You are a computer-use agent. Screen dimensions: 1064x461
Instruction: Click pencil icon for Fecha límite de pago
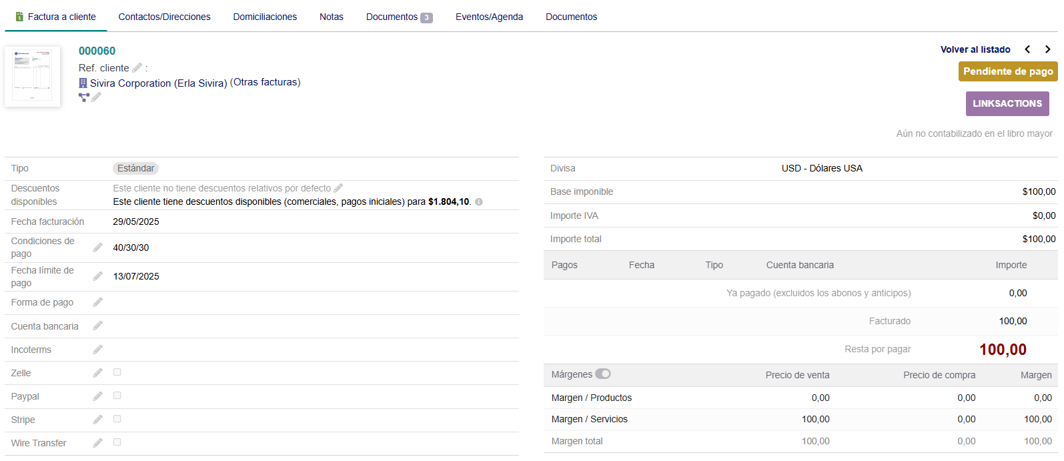point(97,276)
